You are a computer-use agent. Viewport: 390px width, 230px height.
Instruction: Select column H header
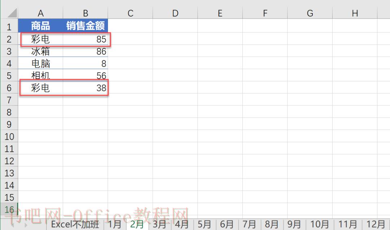click(355, 13)
